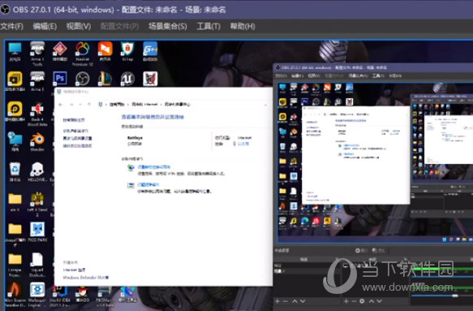The image size is (473, 311).
Task: Open the 帮助(H) menu in OBS
Action: (x=243, y=26)
